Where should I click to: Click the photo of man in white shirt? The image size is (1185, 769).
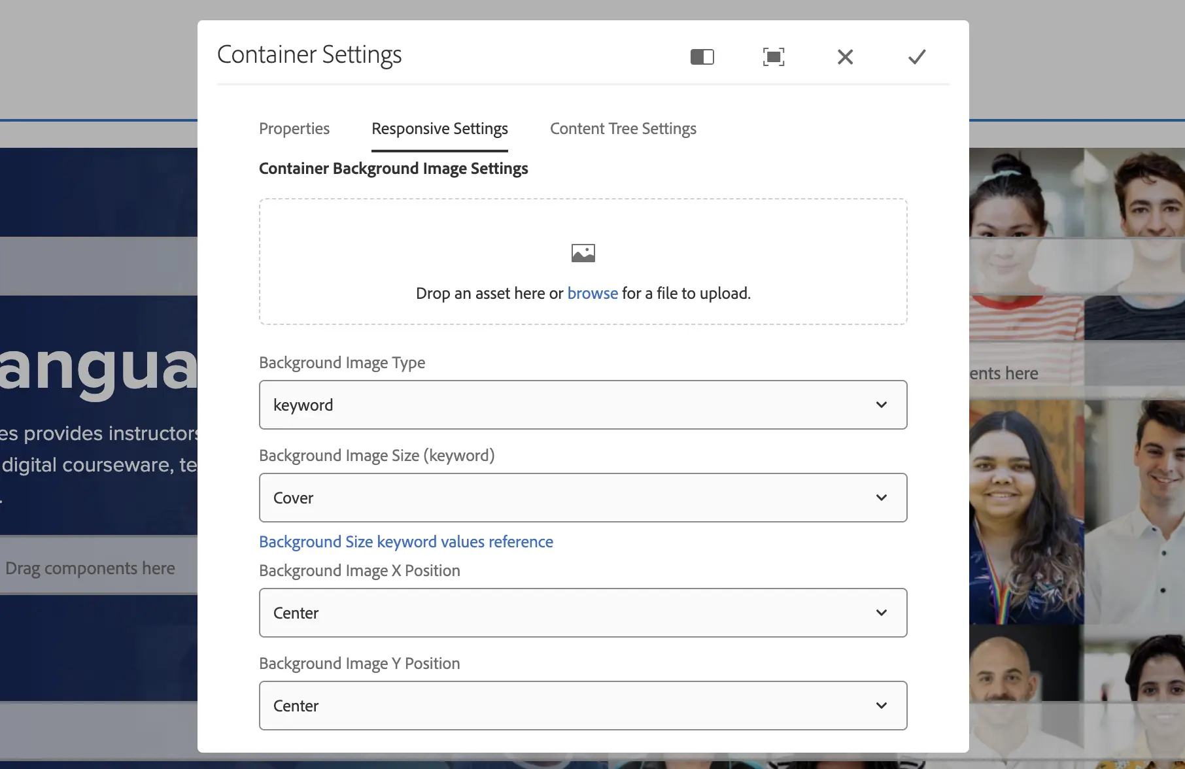point(1138,510)
